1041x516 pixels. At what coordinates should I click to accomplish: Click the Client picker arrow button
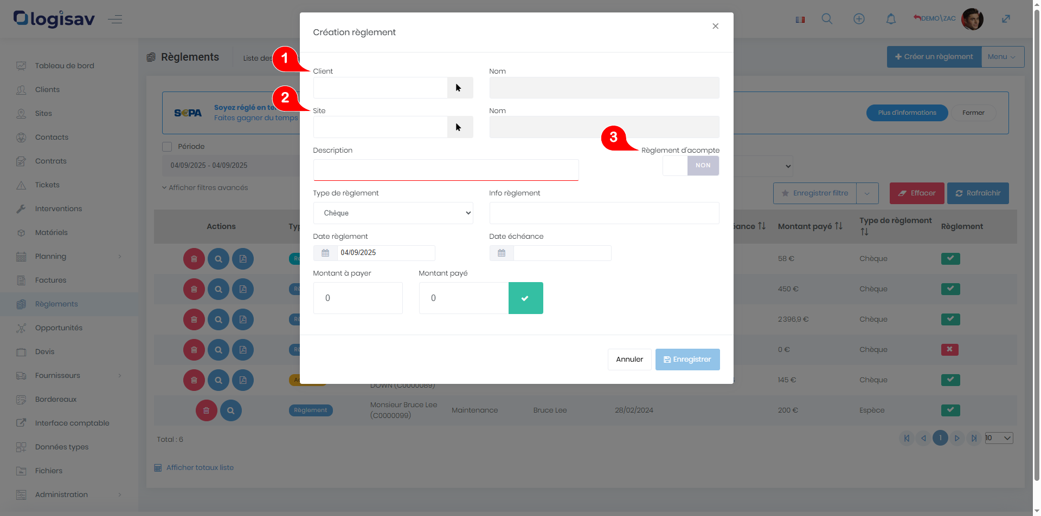click(x=459, y=88)
